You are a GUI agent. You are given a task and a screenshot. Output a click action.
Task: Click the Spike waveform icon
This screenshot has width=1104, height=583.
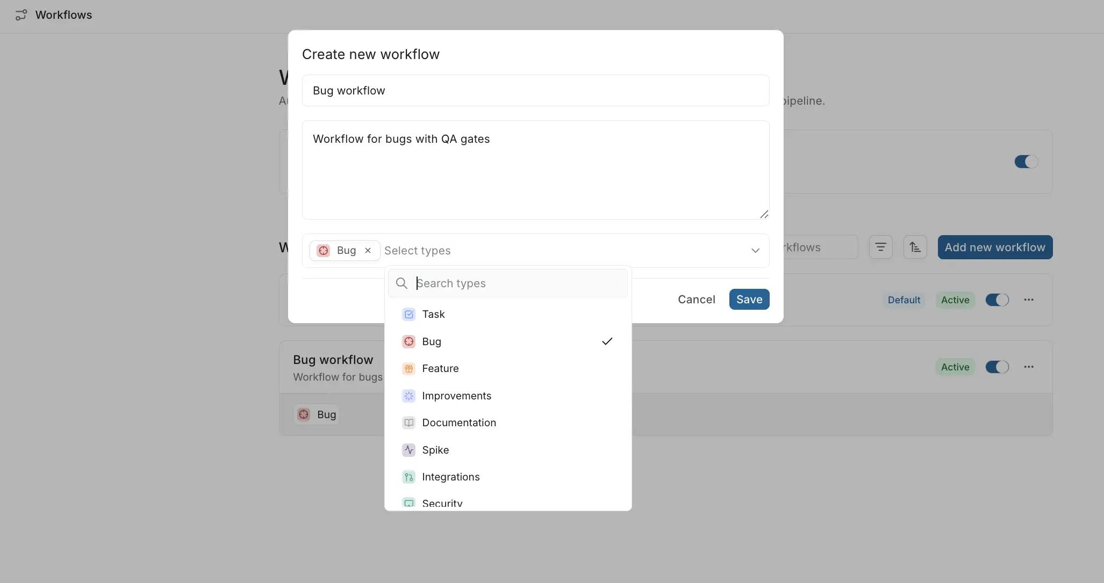[x=408, y=450]
